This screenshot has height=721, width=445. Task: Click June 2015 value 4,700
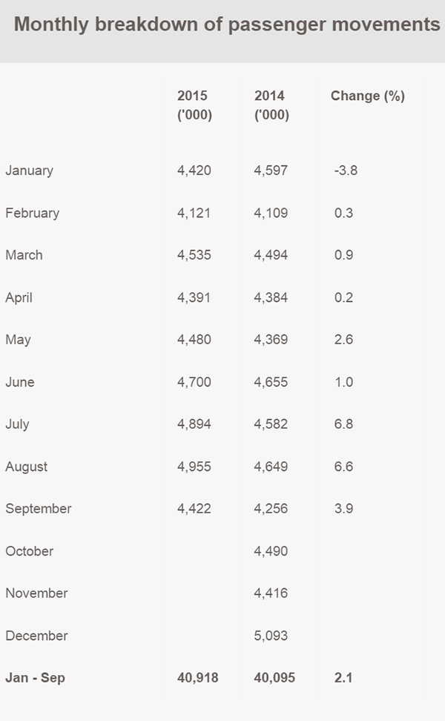pos(194,382)
